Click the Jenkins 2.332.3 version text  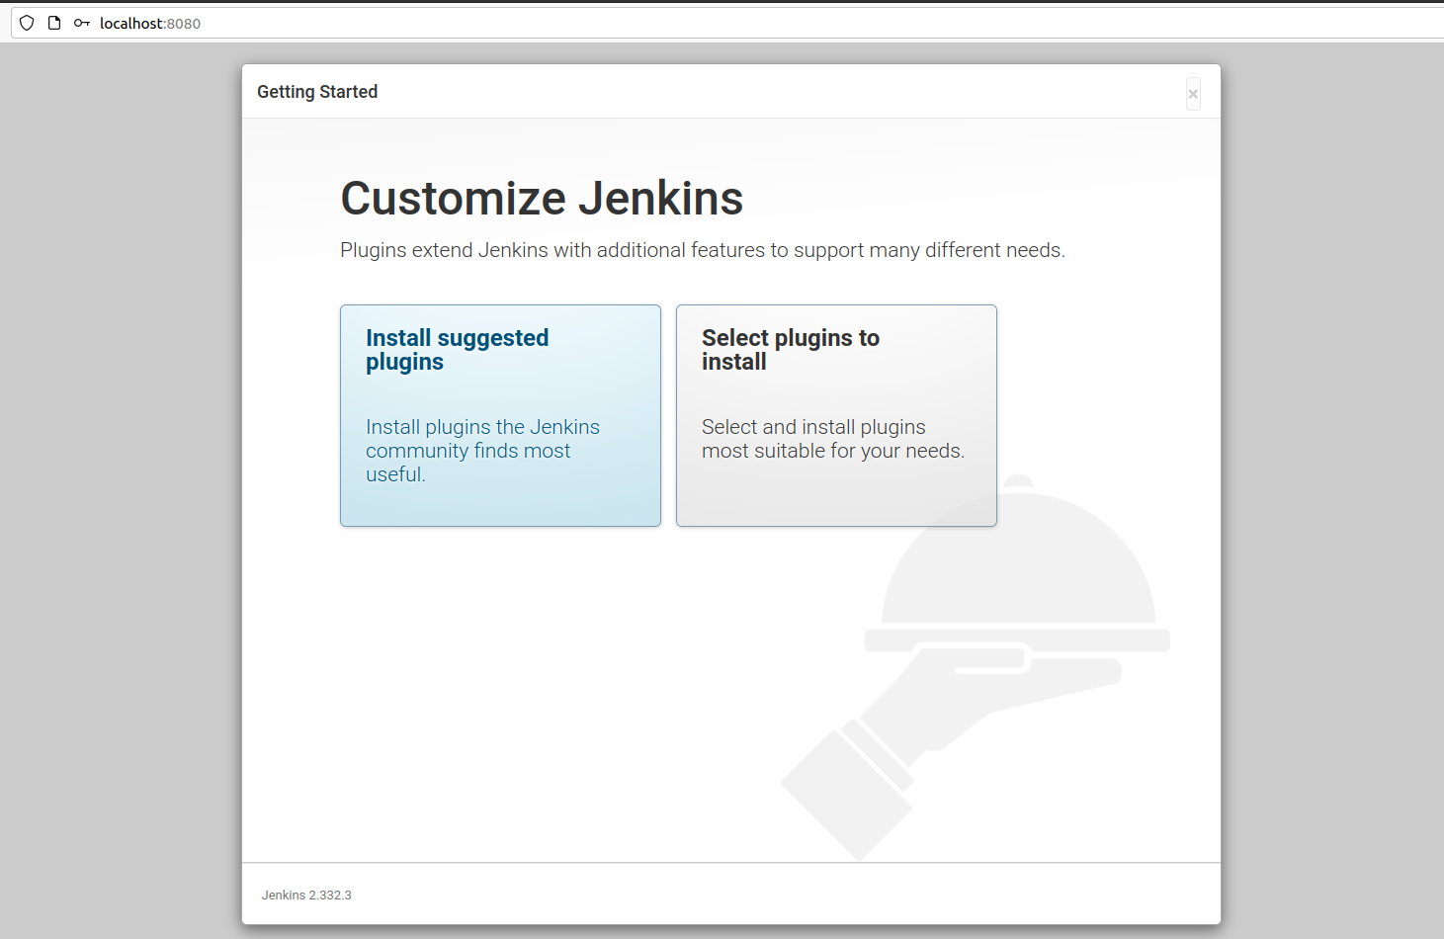[306, 895]
